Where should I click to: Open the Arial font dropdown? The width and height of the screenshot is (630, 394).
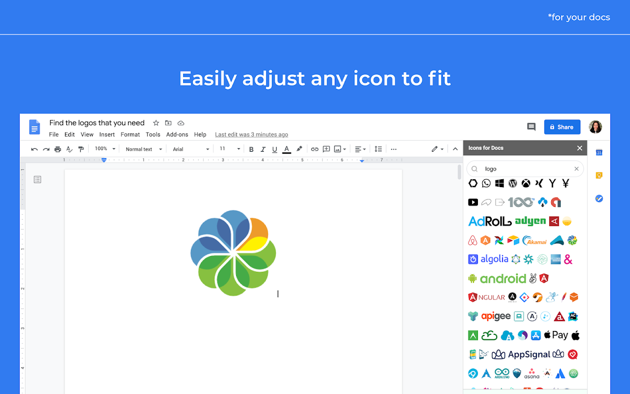click(x=191, y=149)
